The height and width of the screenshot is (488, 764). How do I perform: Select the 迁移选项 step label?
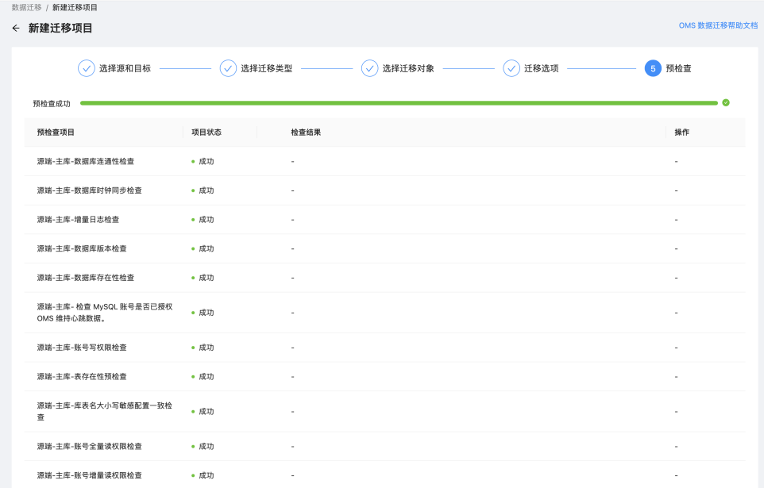click(x=542, y=69)
